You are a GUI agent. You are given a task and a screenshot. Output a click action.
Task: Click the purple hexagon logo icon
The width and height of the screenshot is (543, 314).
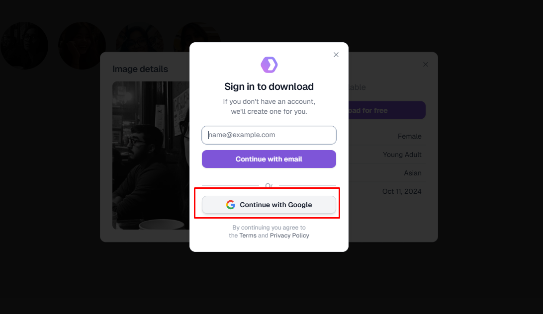[269, 65]
